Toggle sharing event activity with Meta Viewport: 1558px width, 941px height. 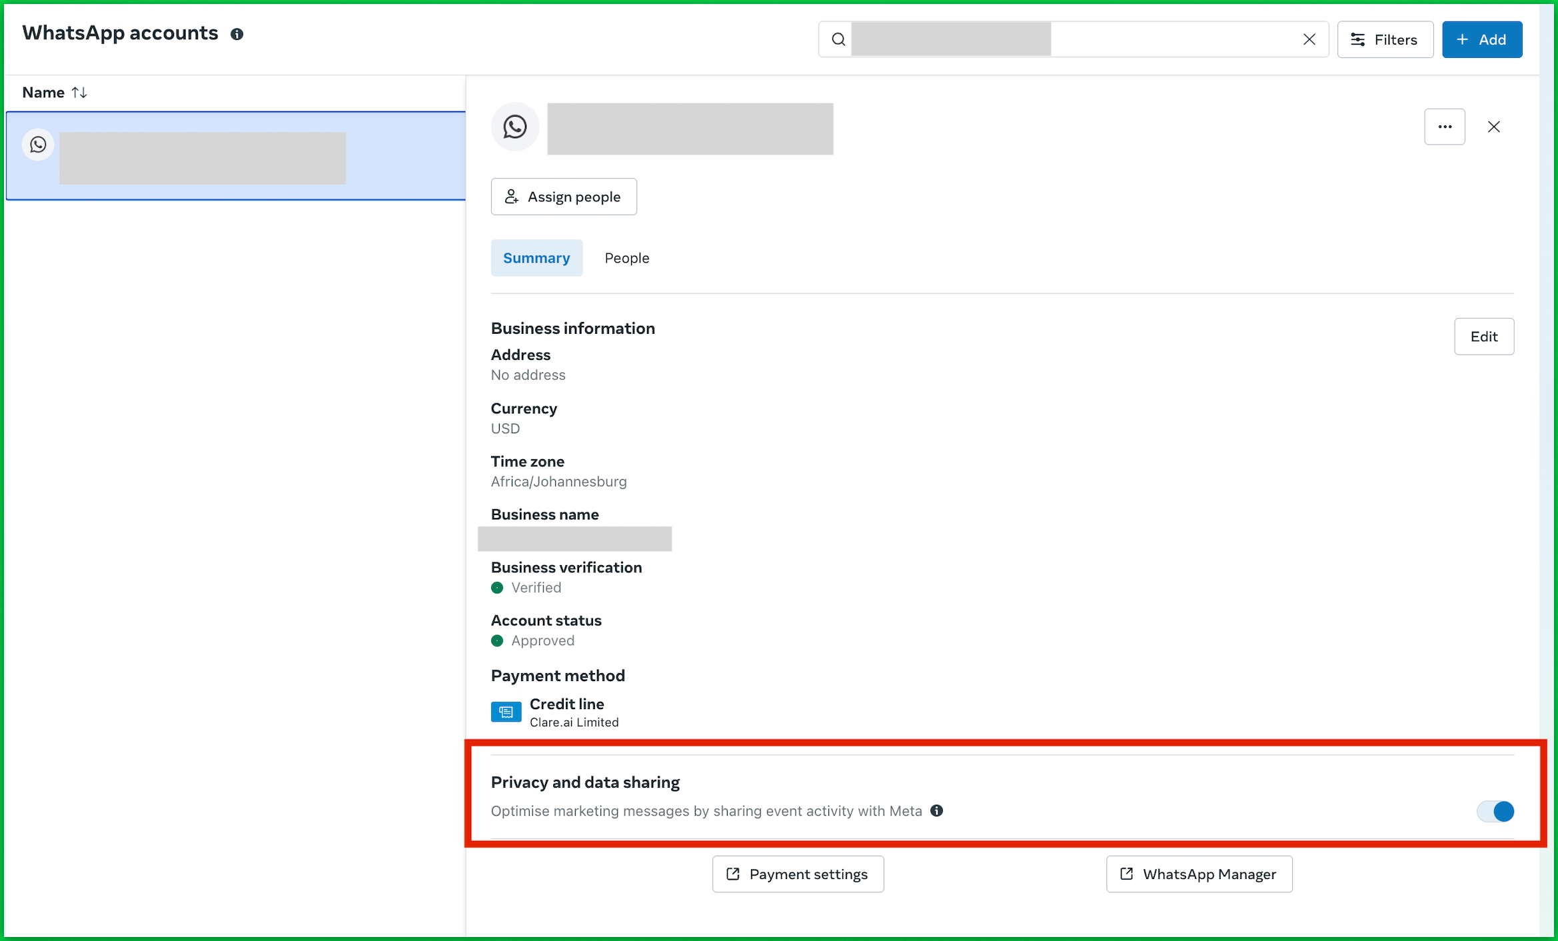[x=1495, y=811]
